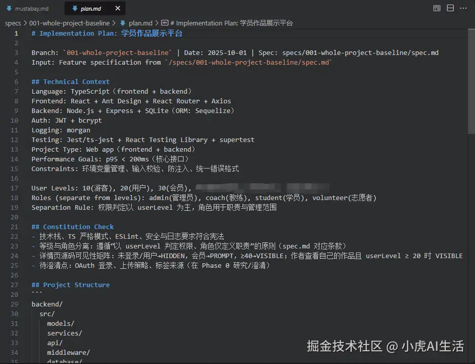Click the breadcrumb markdown file icon

click(123, 23)
